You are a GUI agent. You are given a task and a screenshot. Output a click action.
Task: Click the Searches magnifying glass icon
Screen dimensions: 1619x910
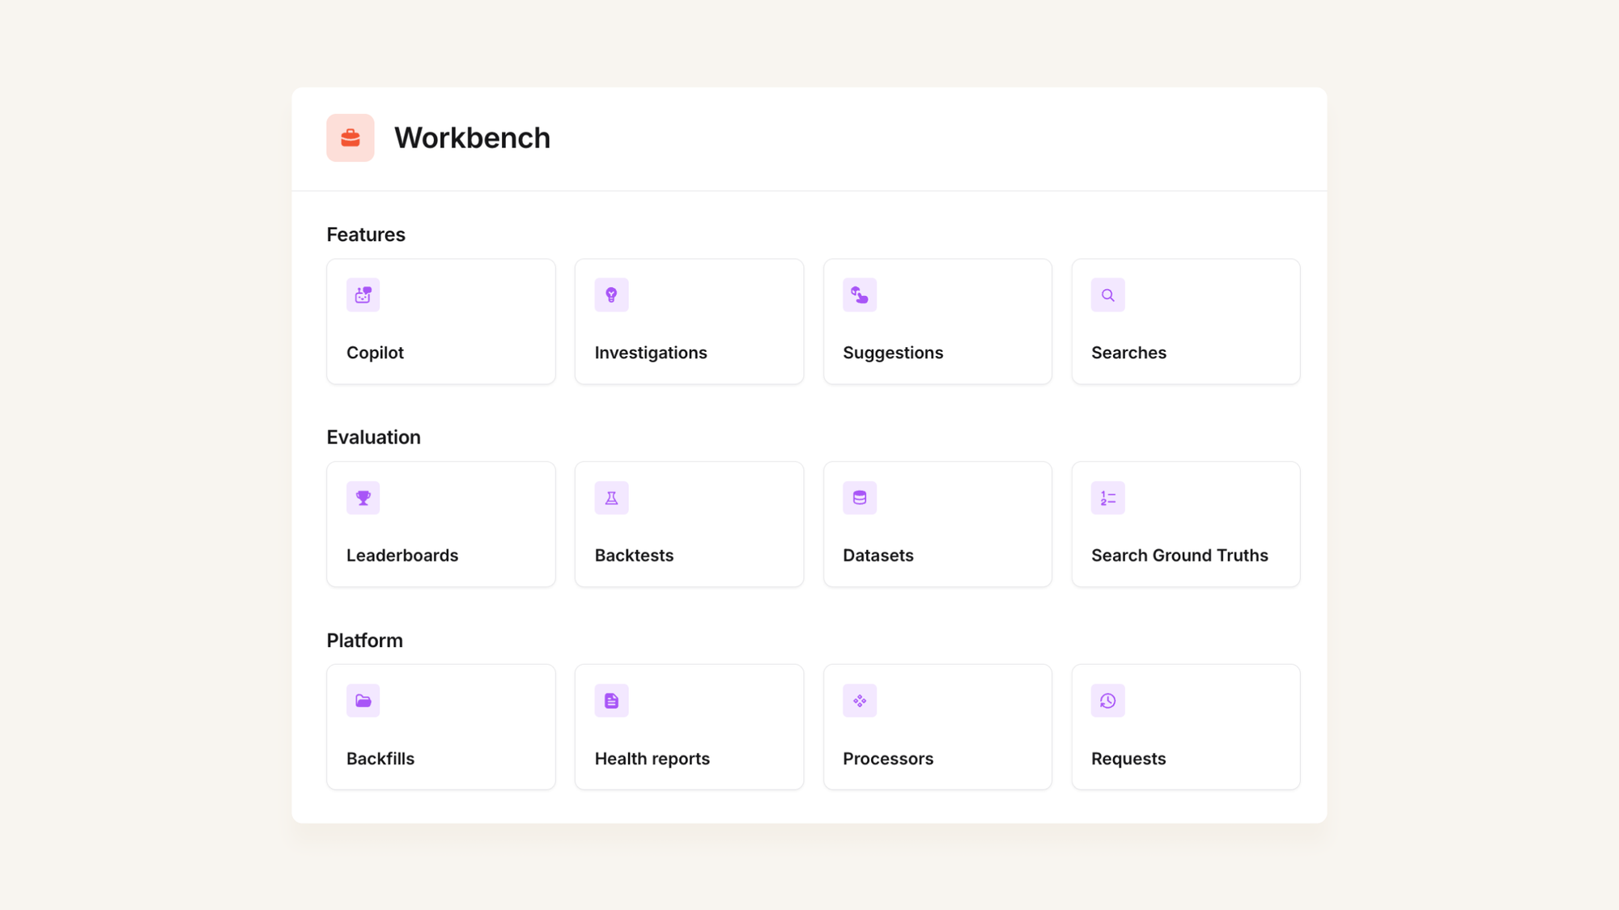pyautogui.click(x=1107, y=295)
